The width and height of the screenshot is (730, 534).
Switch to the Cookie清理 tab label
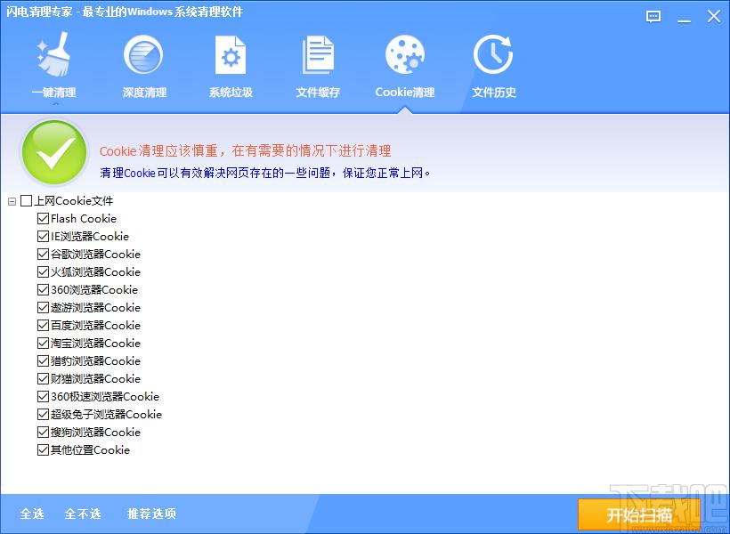pyautogui.click(x=405, y=93)
